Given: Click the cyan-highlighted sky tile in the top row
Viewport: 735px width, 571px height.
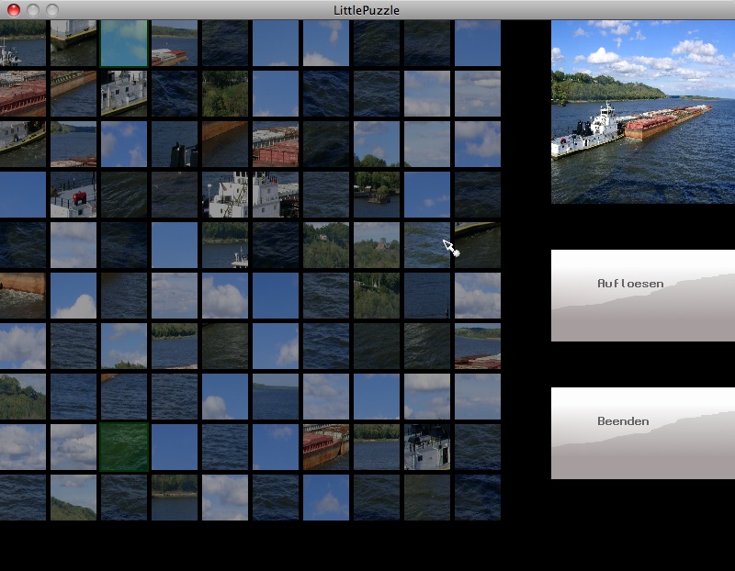Looking at the screenshot, I should click(124, 43).
